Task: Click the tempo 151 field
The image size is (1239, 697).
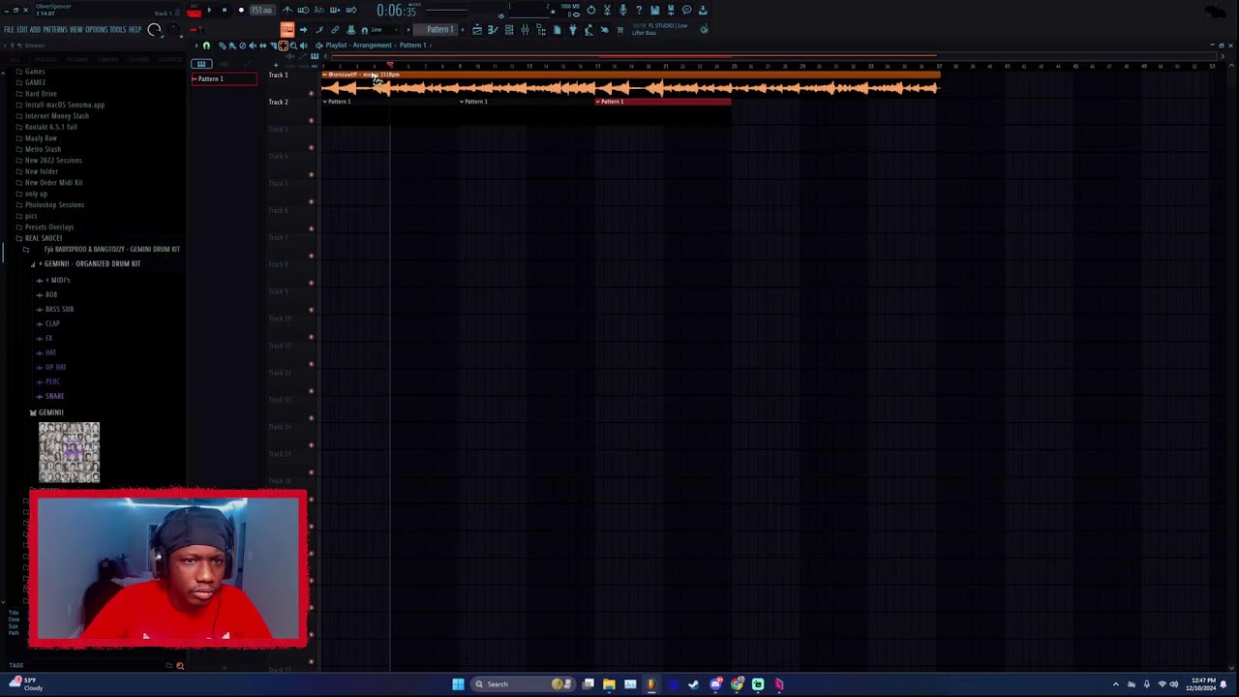Action: (x=262, y=10)
